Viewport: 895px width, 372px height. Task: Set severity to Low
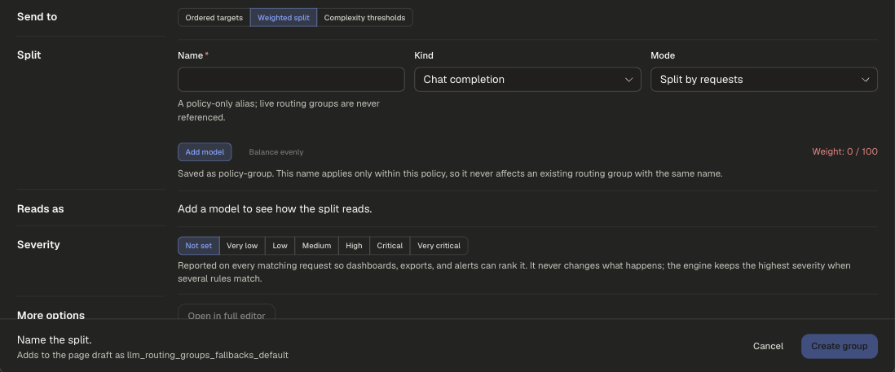(280, 246)
